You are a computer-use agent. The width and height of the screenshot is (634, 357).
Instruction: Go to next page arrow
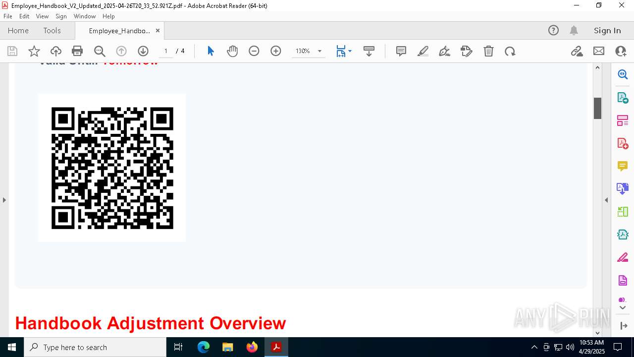pos(143,51)
